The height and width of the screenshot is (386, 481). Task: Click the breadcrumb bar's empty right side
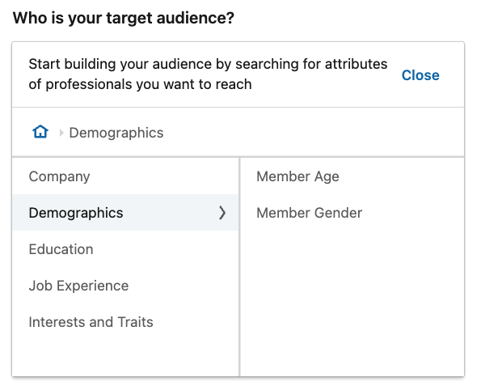pyautogui.click(x=313, y=133)
